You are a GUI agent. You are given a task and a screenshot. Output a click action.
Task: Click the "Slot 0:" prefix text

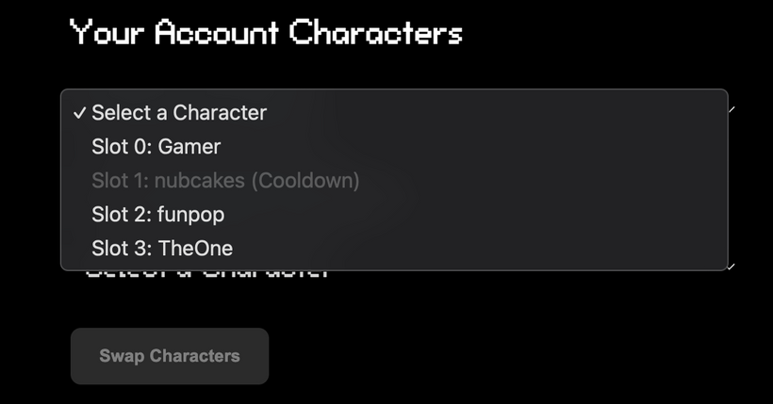click(x=122, y=147)
